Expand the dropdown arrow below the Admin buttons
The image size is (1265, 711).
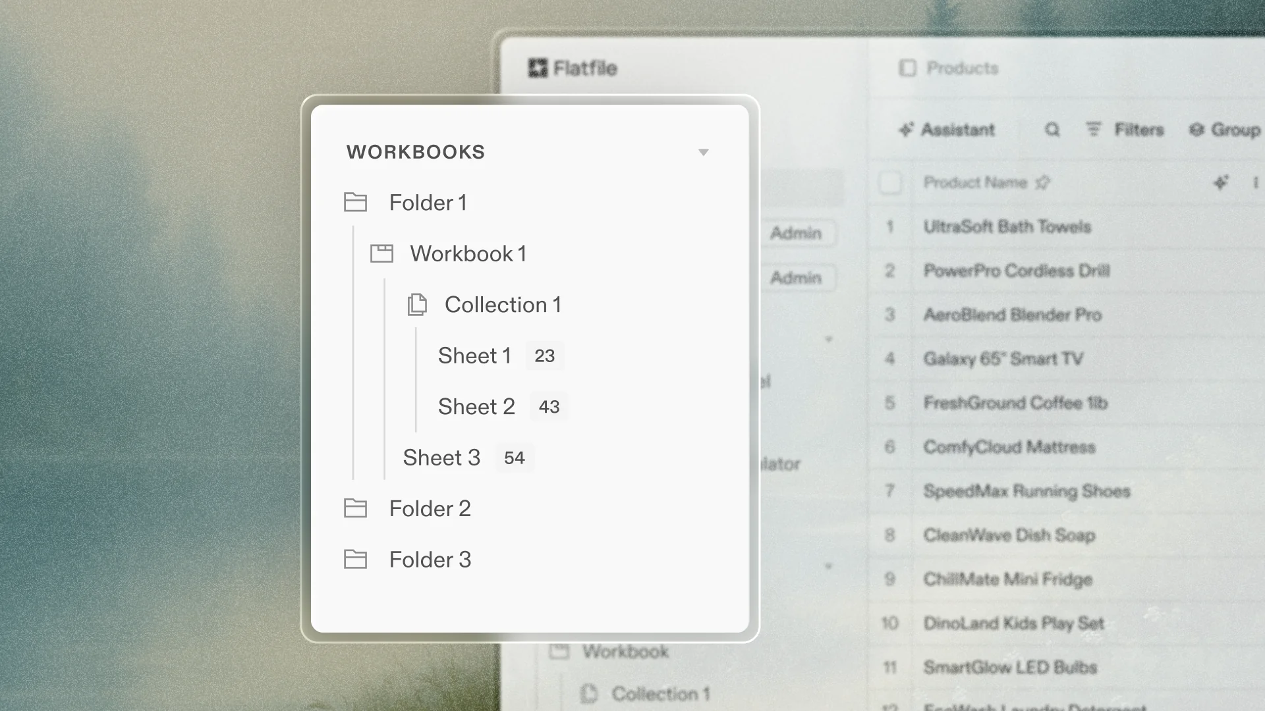pos(829,339)
